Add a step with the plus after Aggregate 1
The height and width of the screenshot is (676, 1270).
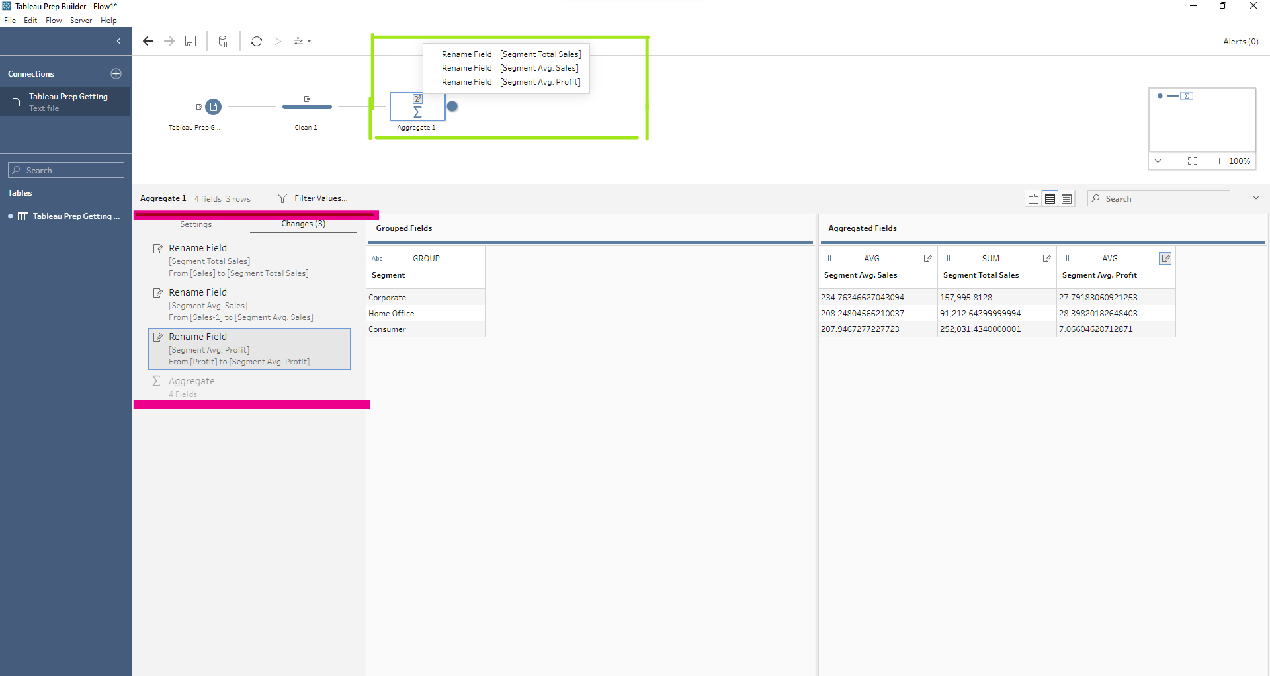point(452,106)
